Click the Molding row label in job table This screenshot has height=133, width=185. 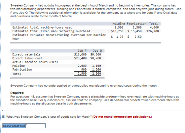18,66
